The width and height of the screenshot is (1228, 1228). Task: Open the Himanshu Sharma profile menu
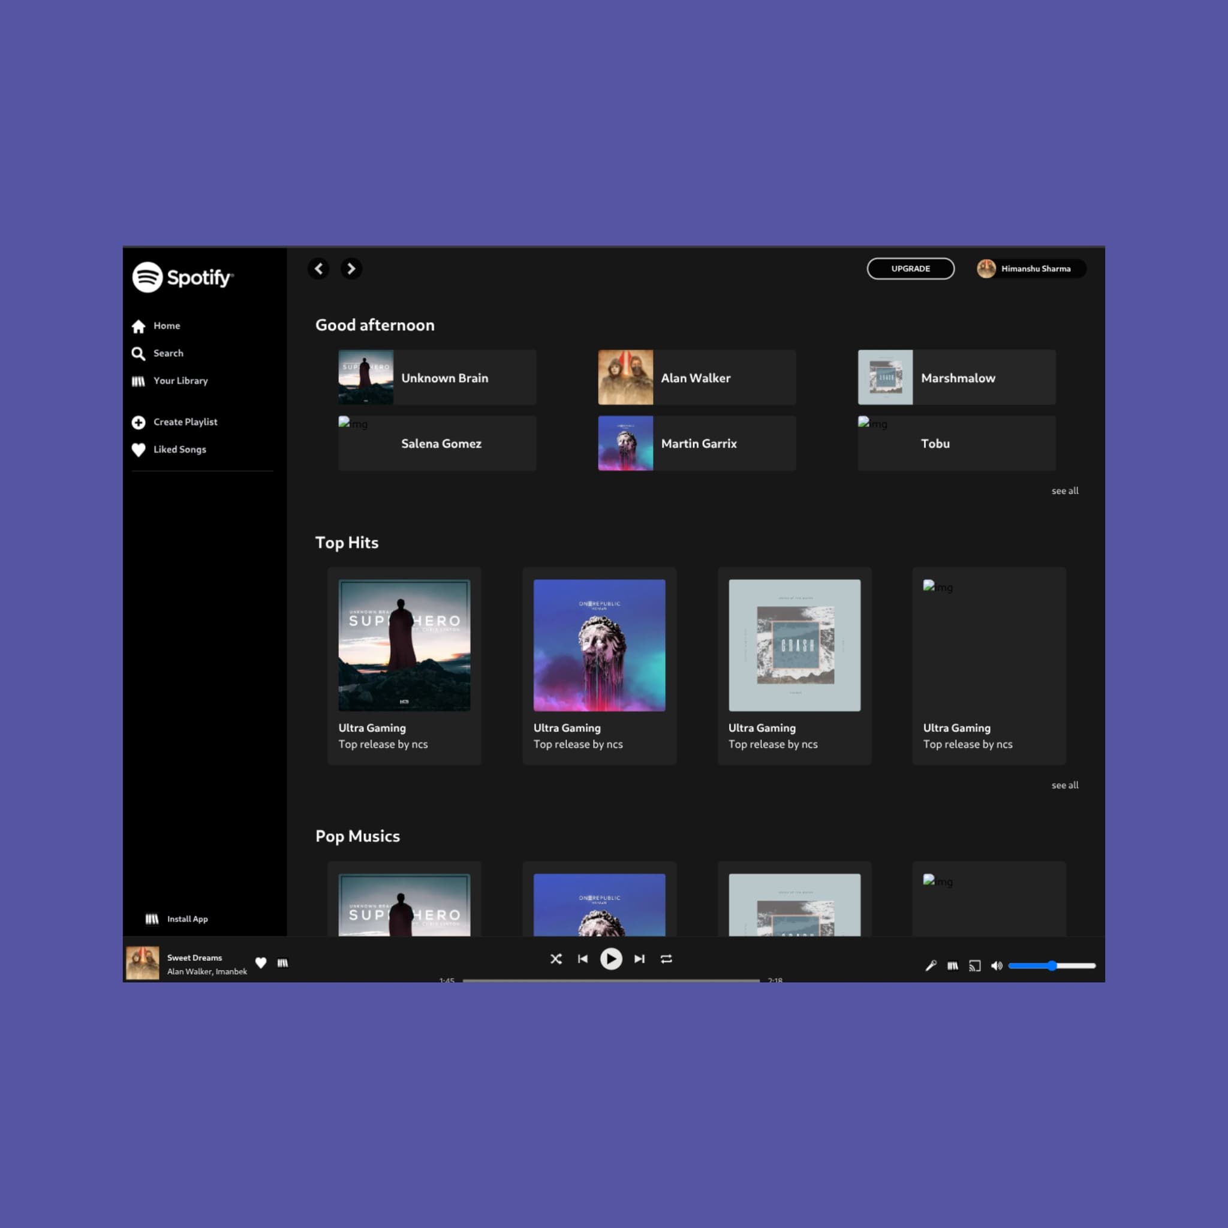1031,269
